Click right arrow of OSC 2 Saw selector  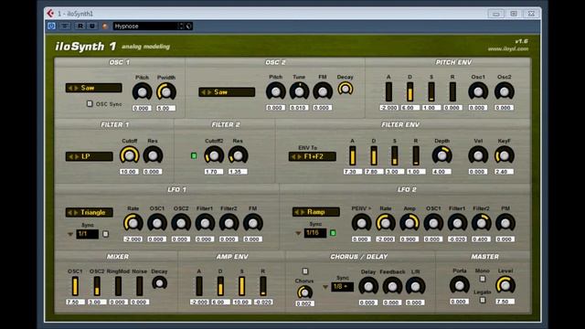coord(209,92)
